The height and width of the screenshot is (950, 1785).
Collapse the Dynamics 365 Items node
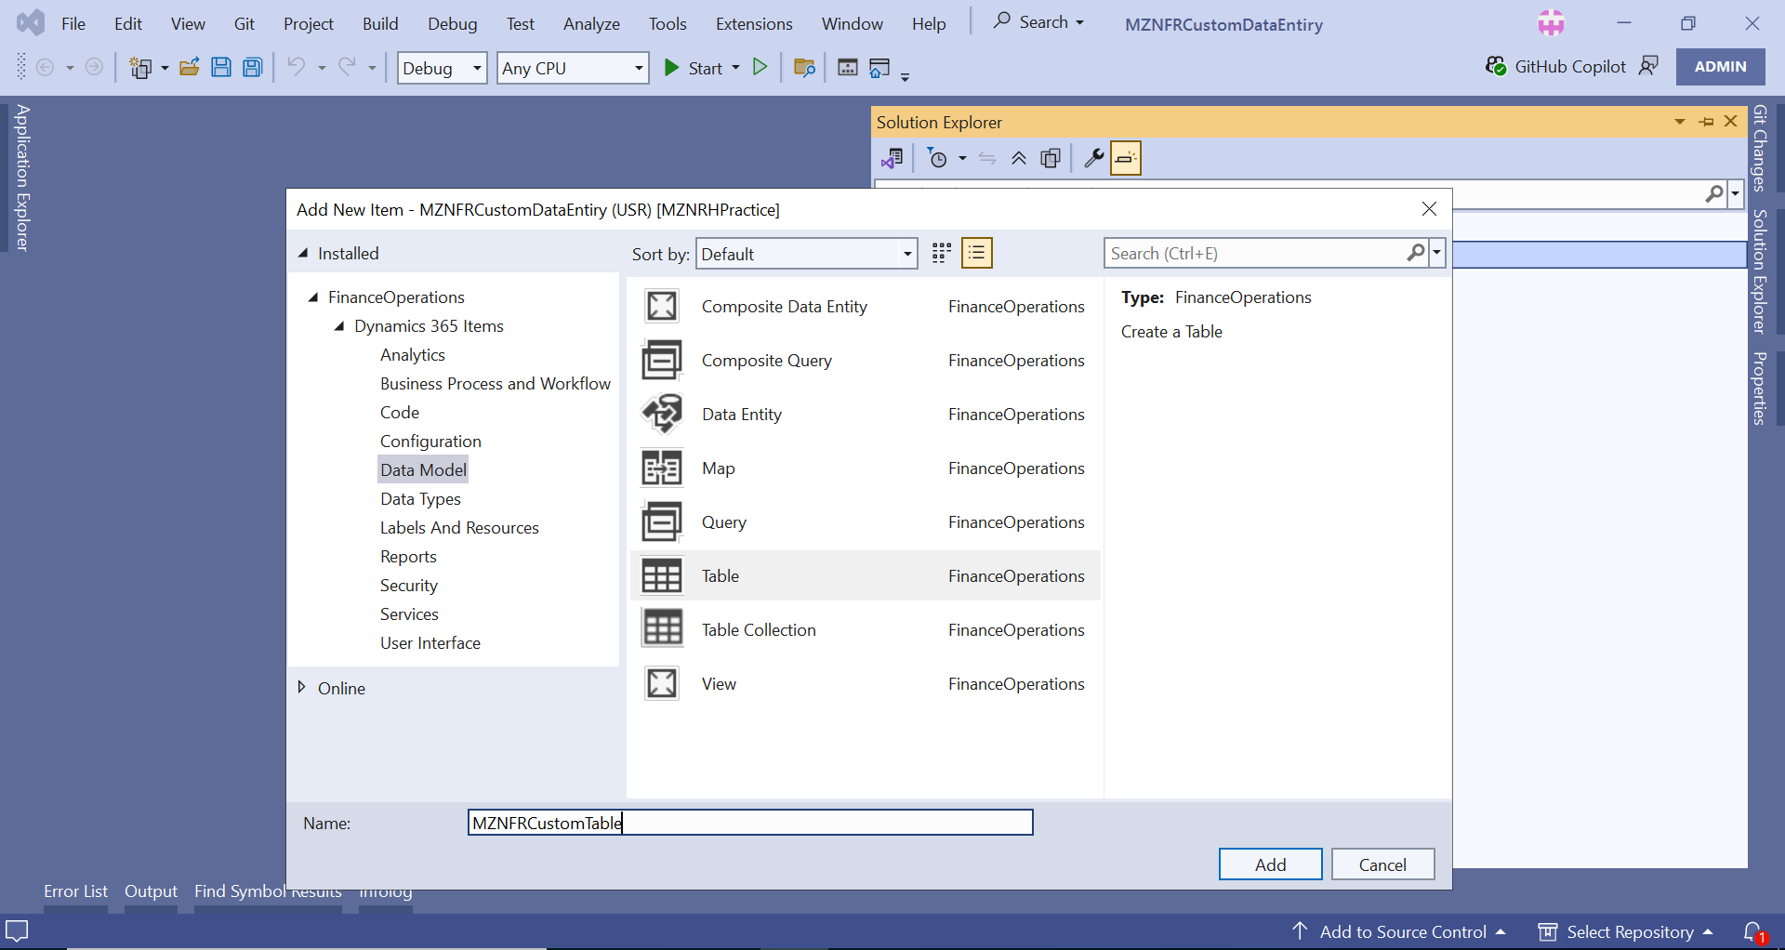point(339,326)
